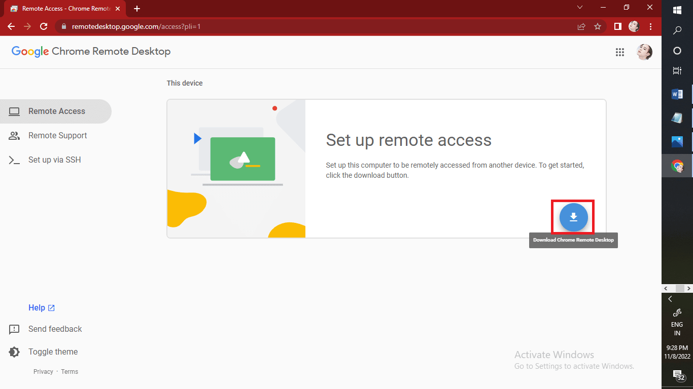Switch to the Remote Support section
This screenshot has width=693, height=389.
coord(57,135)
